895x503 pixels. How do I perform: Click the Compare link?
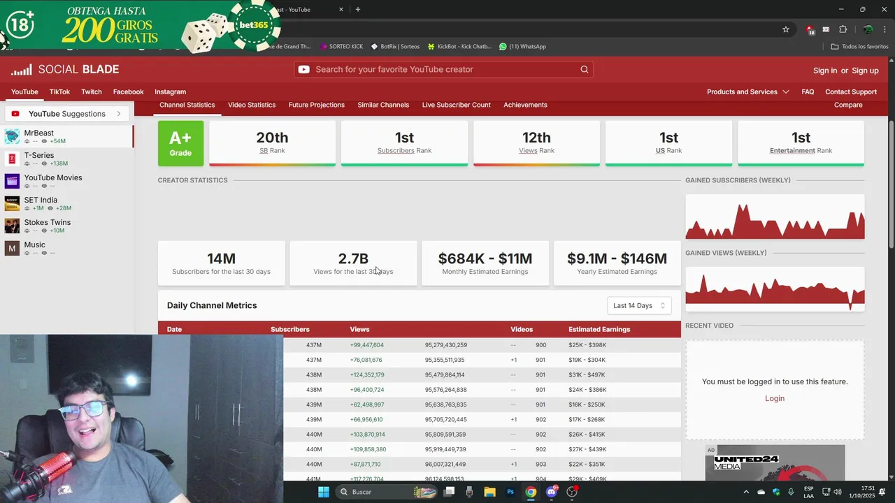point(848,105)
